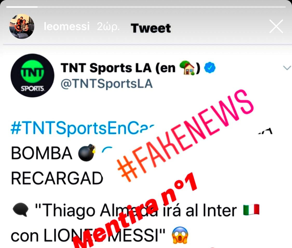The width and height of the screenshot is (292, 248).
Task: Tap the #TNTSportsEnCasa hashtag
Action: click(x=83, y=128)
